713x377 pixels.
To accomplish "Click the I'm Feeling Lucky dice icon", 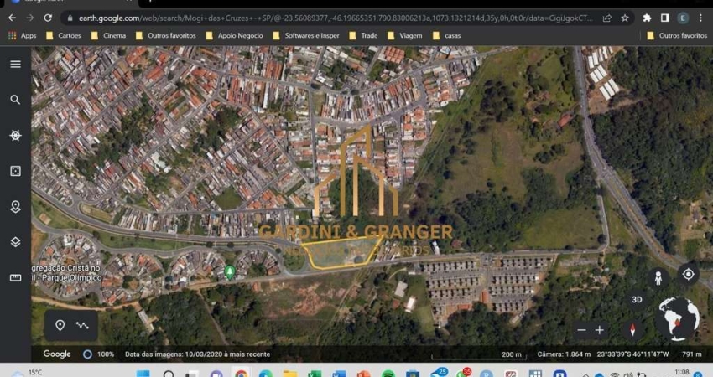I will 15,171.
